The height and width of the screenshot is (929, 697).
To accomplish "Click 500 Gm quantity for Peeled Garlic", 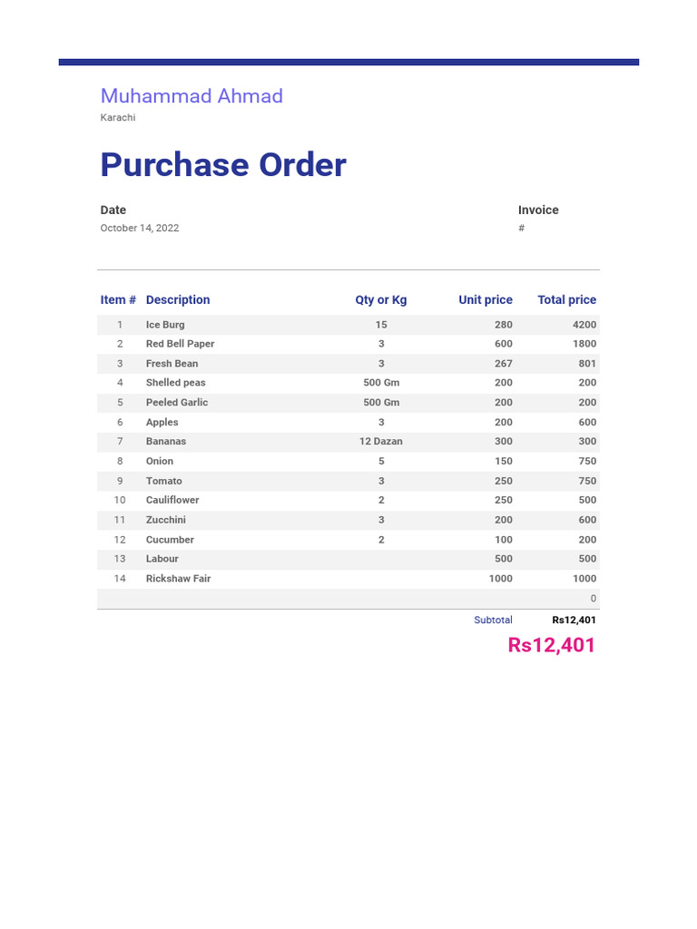I will 381,402.
